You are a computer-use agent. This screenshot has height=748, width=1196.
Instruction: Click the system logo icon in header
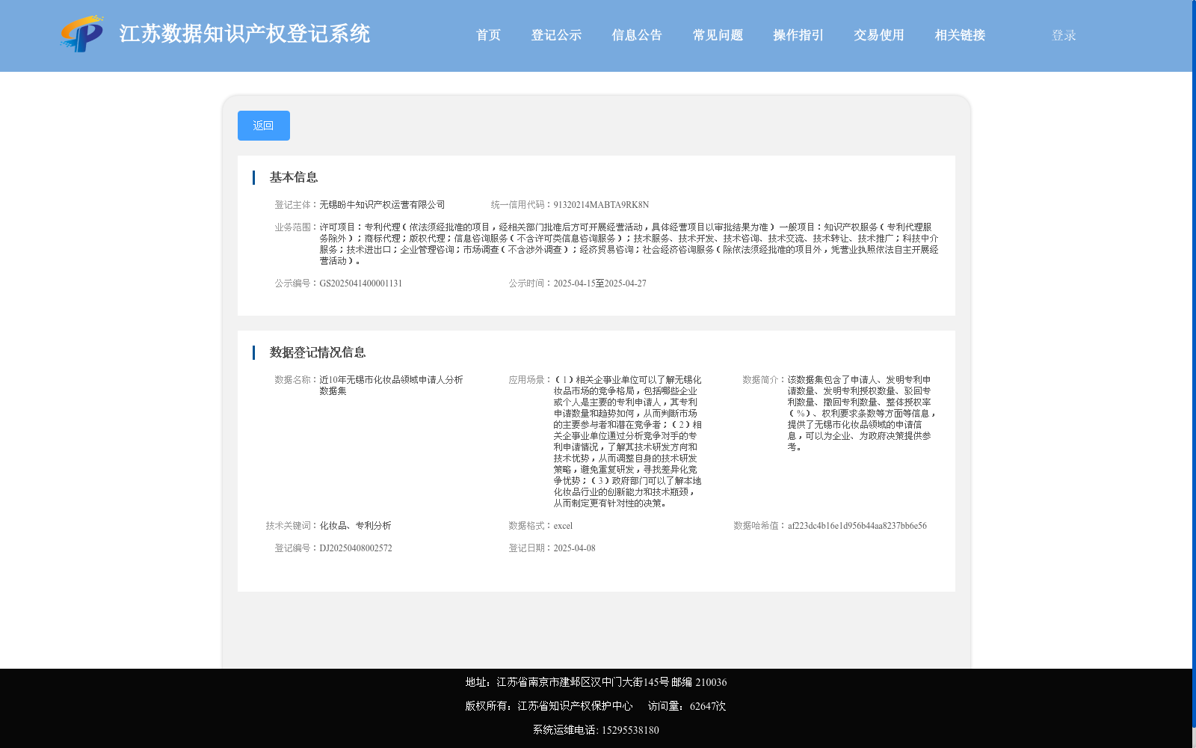82,34
